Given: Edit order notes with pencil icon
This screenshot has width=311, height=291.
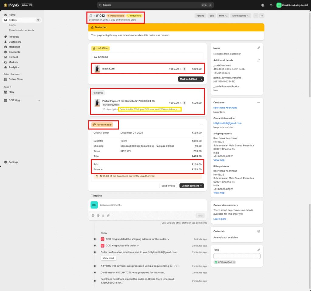Looking at the screenshot, I should point(259,48).
